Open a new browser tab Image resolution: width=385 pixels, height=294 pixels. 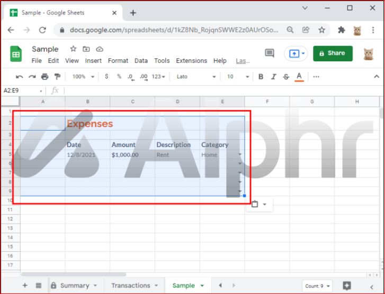[x=133, y=13]
